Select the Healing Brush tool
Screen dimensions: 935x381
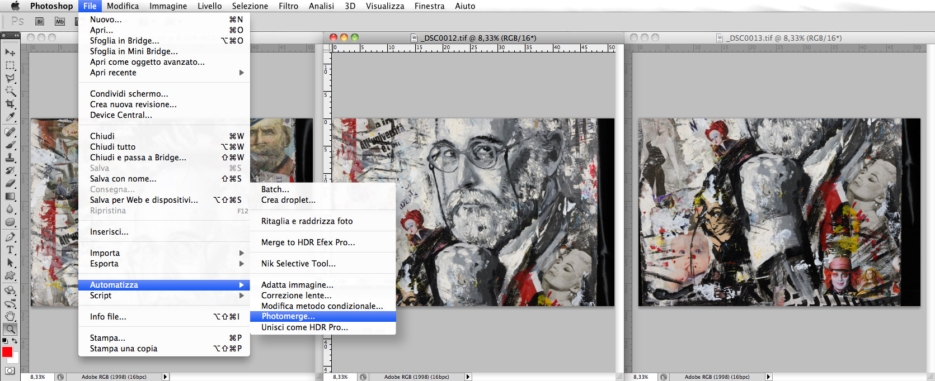(10, 132)
